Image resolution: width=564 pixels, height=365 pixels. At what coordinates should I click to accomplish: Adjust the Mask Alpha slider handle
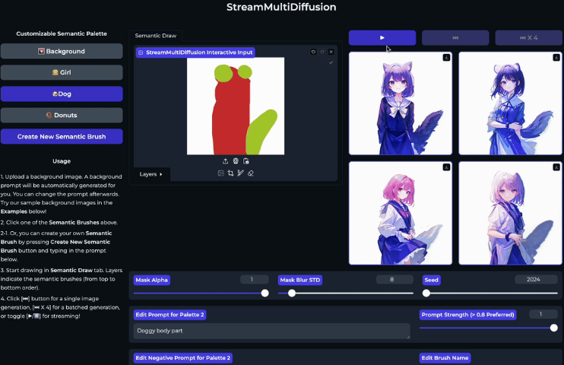point(265,294)
